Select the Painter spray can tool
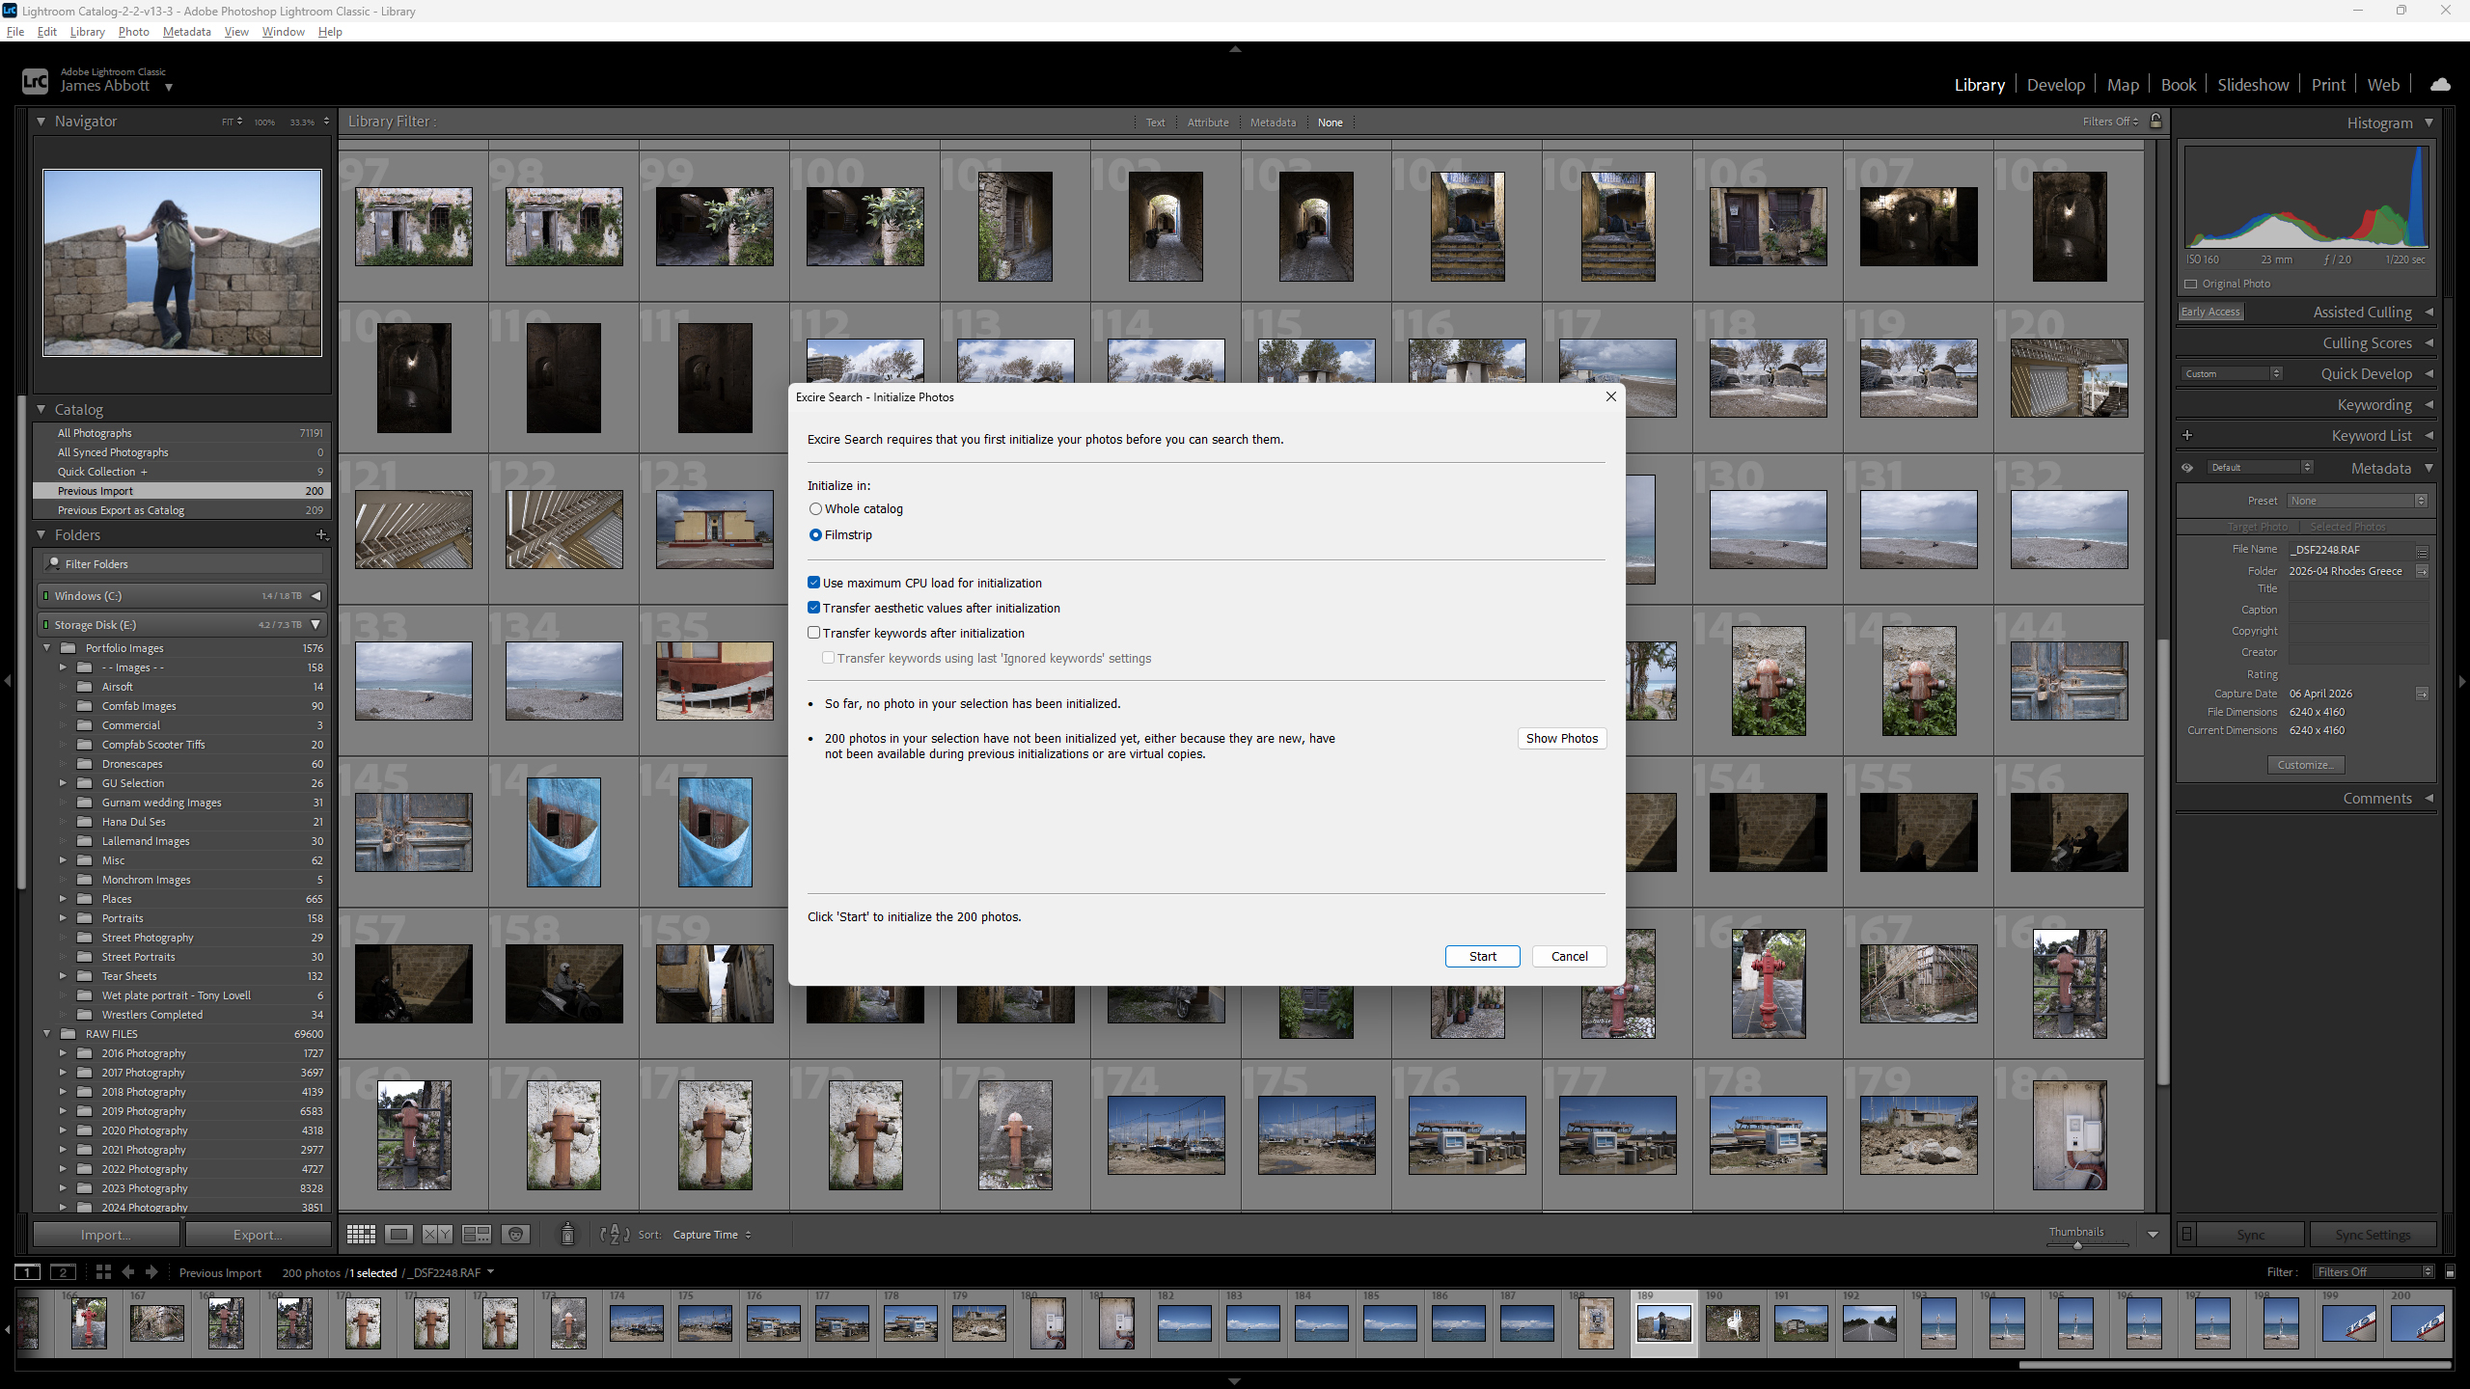The image size is (2470, 1389). [566, 1234]
